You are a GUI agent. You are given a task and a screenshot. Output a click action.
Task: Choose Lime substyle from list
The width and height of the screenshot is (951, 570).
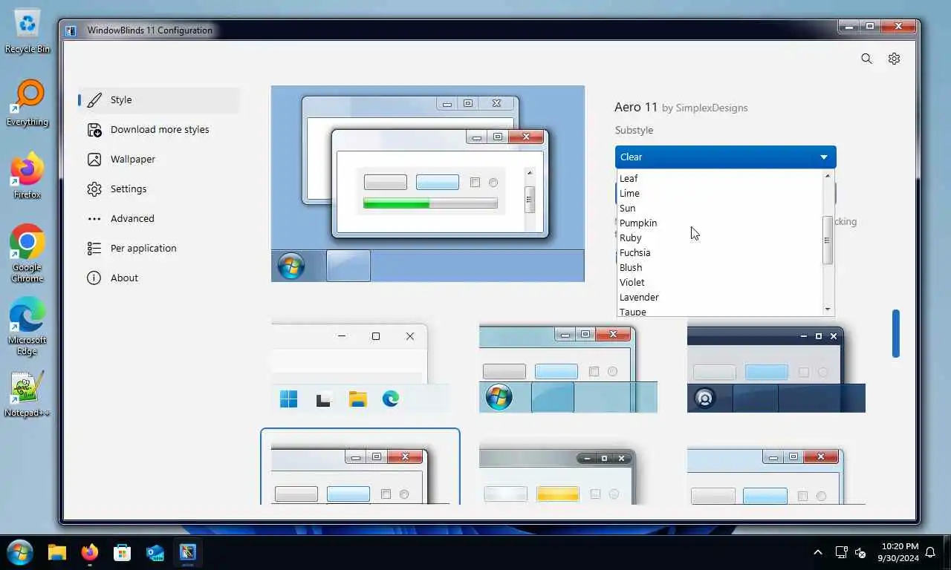tap(719, 193)
